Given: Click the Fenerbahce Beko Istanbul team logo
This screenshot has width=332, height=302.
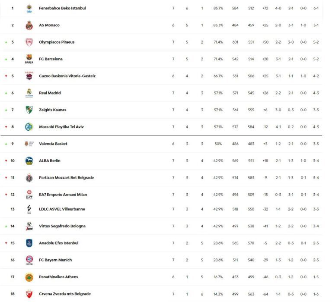Looking at the screenshot, I should pyautogui.click(x=29, y=8).
